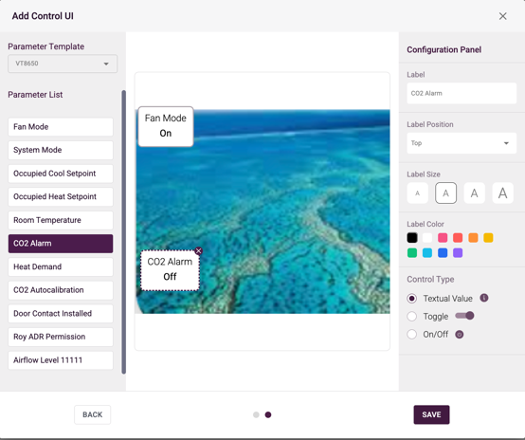Select the largest label size A
Viewport: 525px width, 440px height.
(502, 193)
